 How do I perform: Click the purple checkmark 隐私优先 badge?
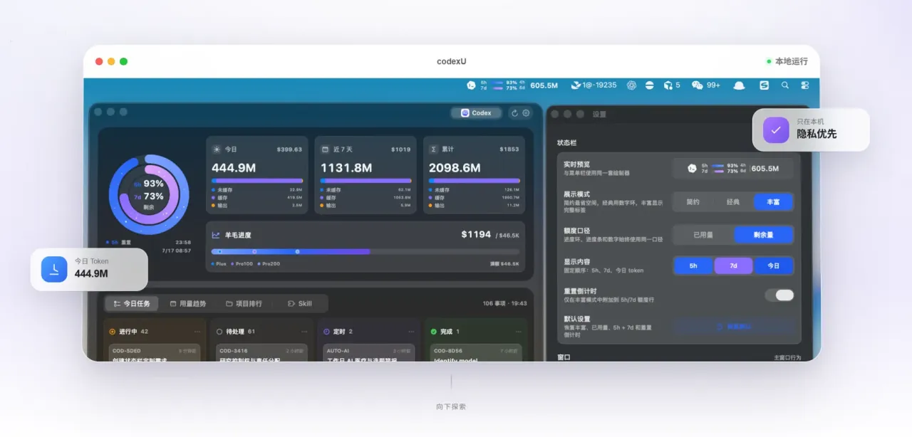776,130
